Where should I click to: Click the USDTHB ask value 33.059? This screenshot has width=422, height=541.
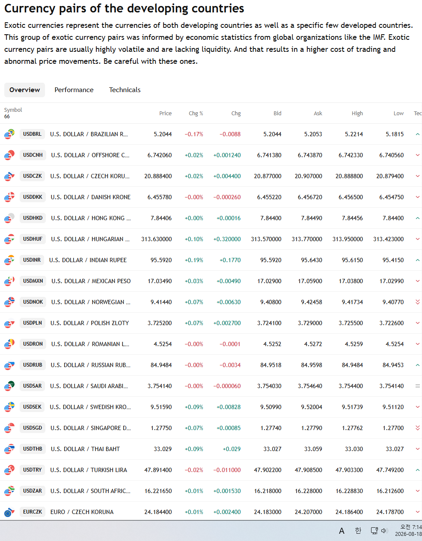pos(313,449)
